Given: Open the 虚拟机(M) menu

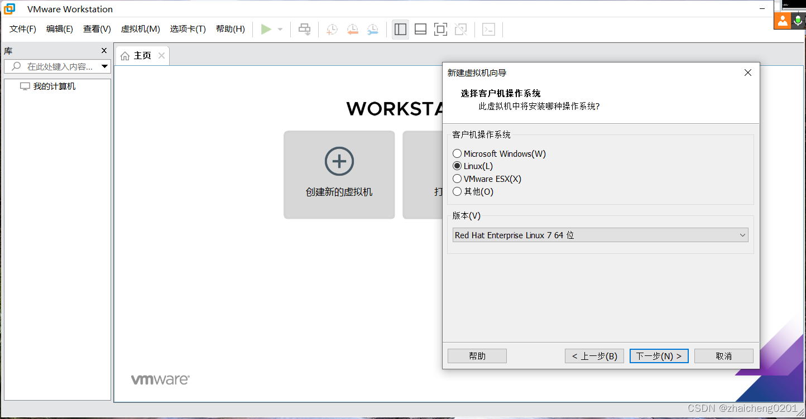Looking at the screenshot, I should pyautogui.click(x=141, y=29).
